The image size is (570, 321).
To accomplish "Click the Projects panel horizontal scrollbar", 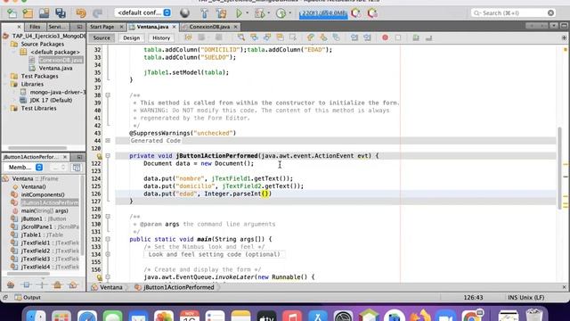I will (37, 148).
